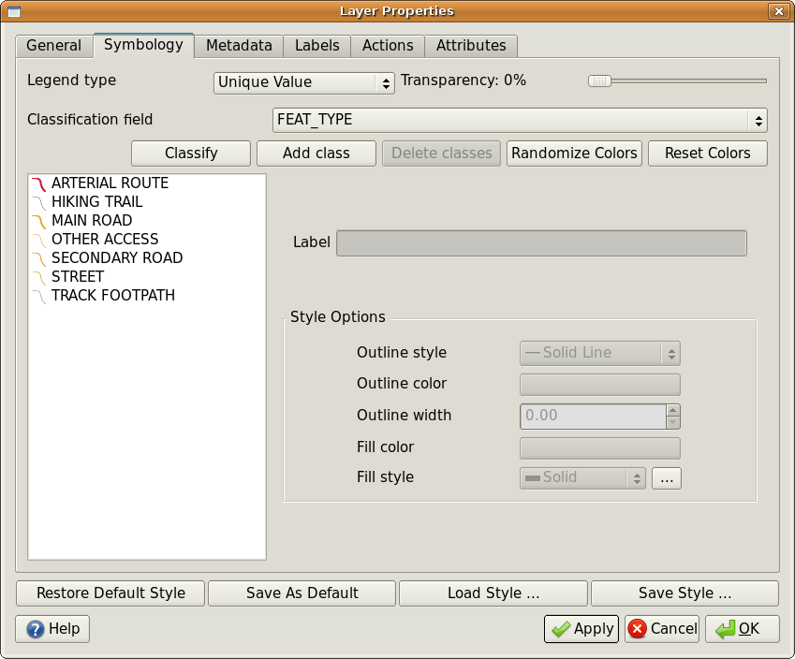This screenshot has height=659, width=795.
Task: Click the STREET line symbol icon
Action: pos(38,277)
